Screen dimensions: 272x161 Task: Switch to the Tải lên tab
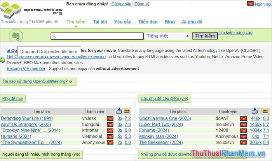coord(100,22)
